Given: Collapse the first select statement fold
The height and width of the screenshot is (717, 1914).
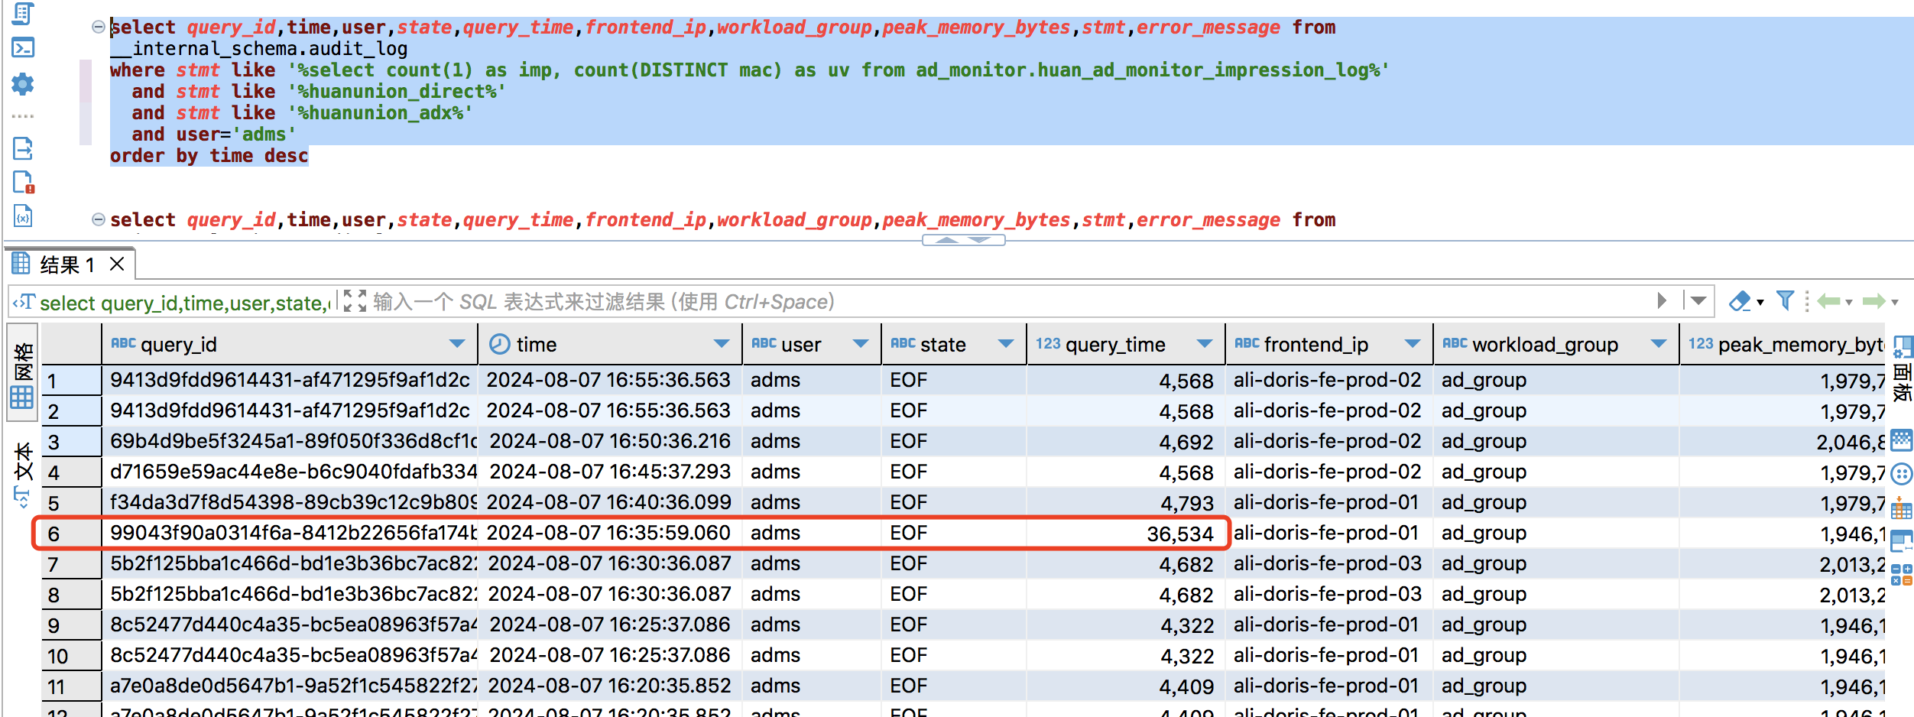Looking at the screenshot, I should click(x=98, y=27).
